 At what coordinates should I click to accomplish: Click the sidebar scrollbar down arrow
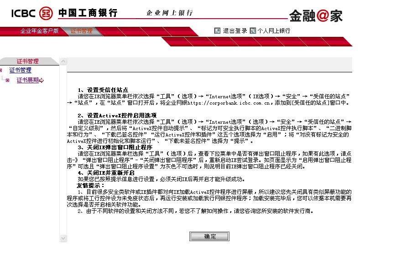coord(63,238)
